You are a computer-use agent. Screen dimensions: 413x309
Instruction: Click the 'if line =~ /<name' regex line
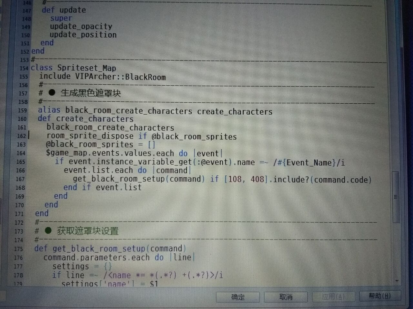138,275
